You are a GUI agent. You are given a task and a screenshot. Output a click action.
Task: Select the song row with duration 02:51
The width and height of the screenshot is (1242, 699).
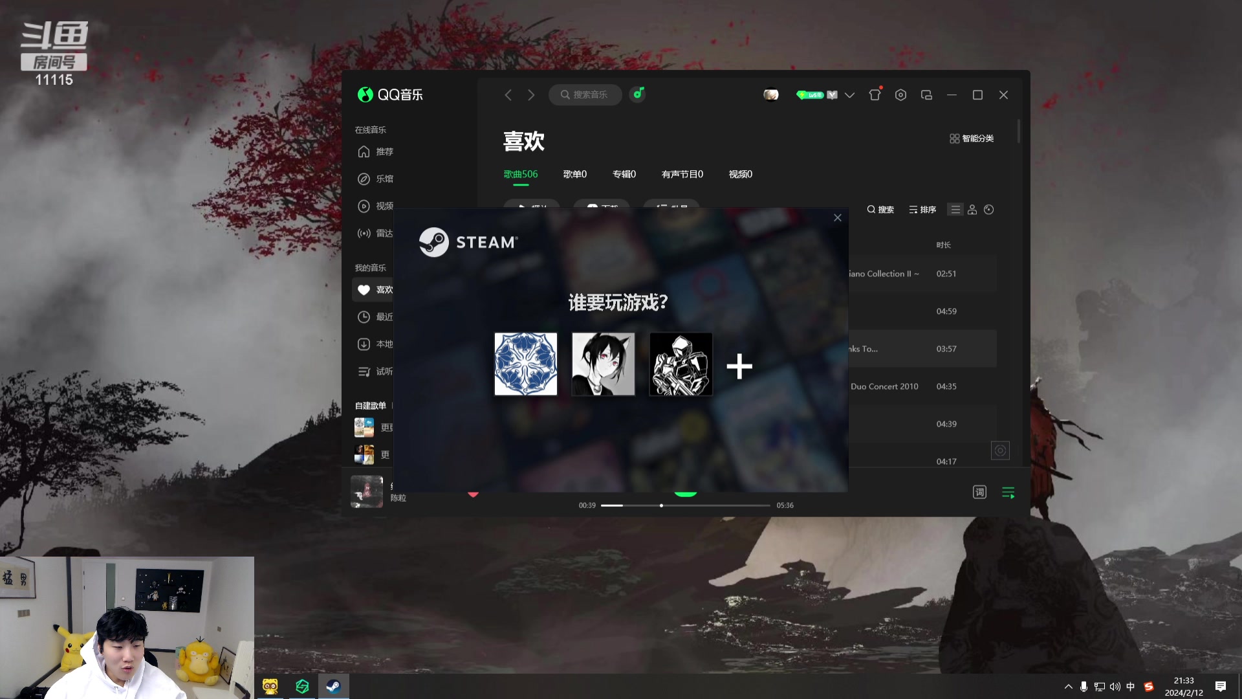tap(922, 274)
